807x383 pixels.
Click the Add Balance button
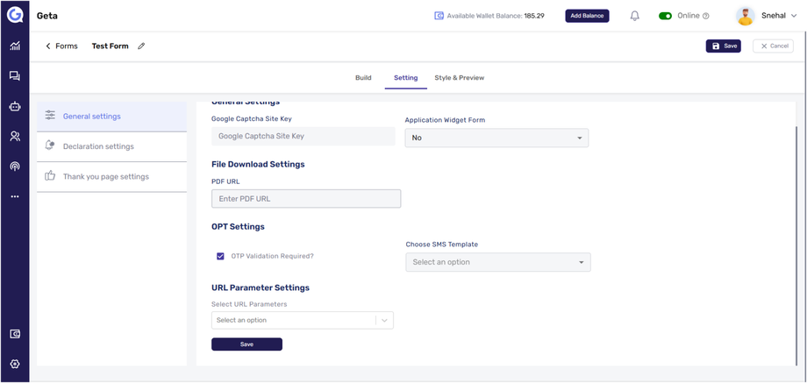click(587, 16)
